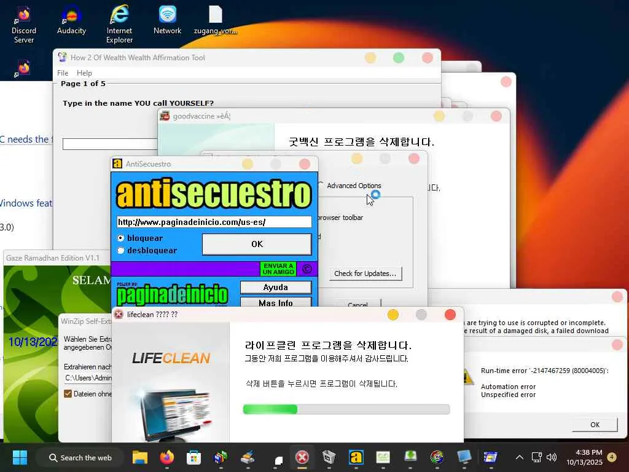Open the volume tray icon
The image size is (629, 472).
552,457
